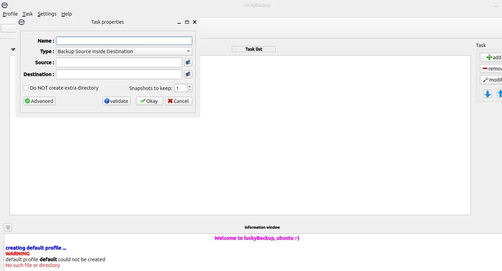Click the Destination browse folder icon

click(x=188, y=74)
